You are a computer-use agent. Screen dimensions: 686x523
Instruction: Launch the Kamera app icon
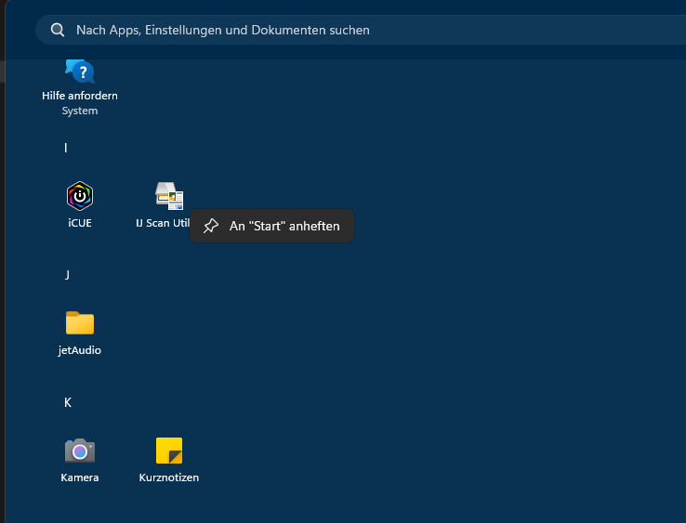(x=80, y=451)
